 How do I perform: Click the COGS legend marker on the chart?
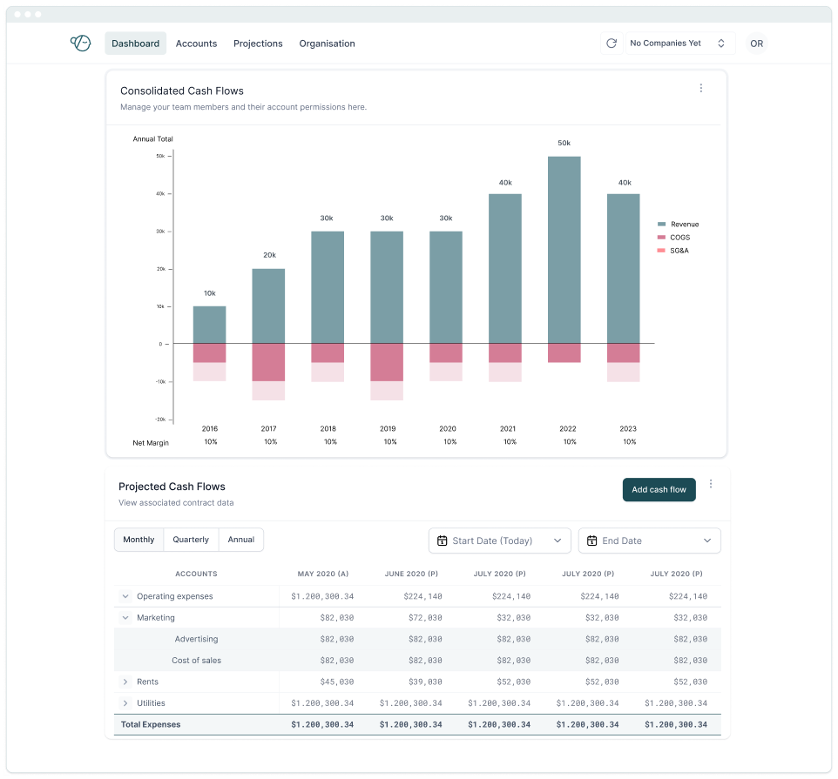point(662,237)
